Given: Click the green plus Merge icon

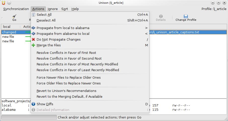Looking at the screenshot, I should point(33,45).
